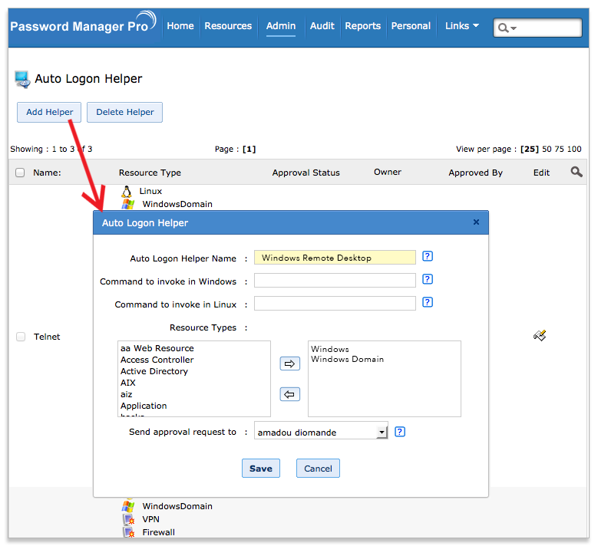Screen dimensions: 598x546
Task: Click the VPN resource icon
Action: [128, 519]
